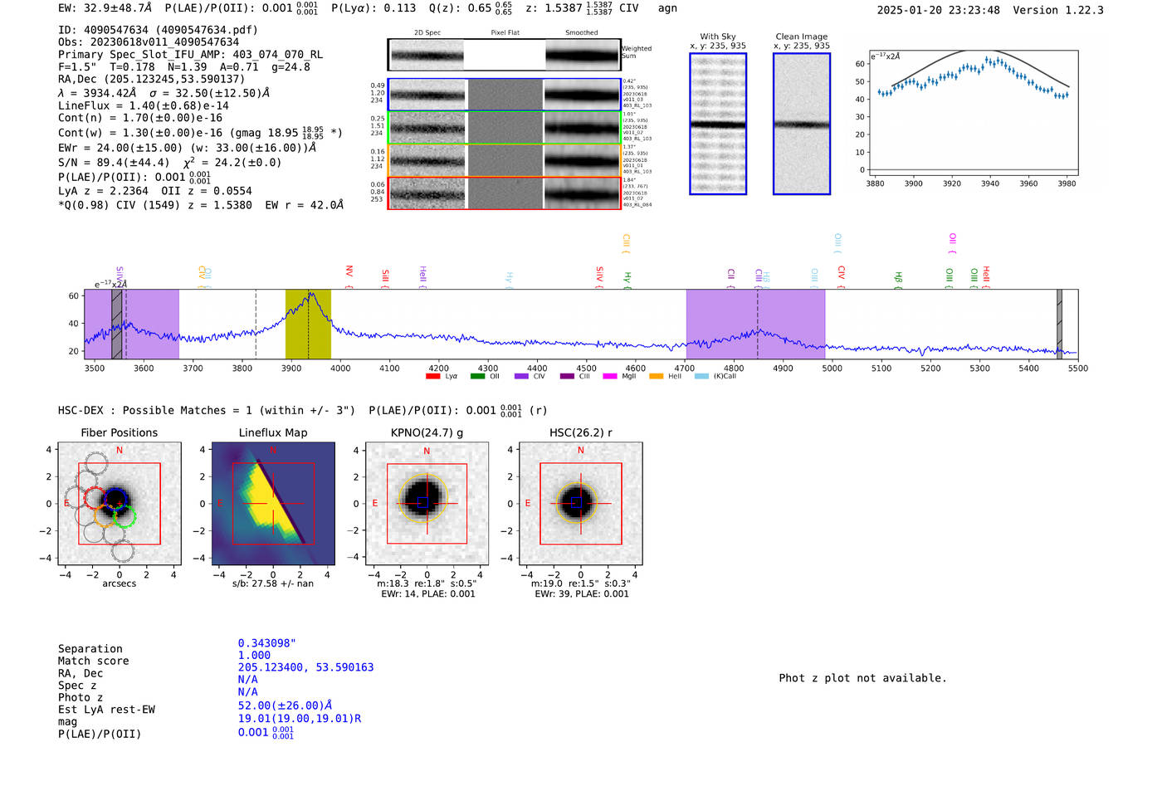1162x791 pixels.
Task: Click the Est LyA rest-EW value 52.00(±26.00)Å
Action: (x=286, y=706)
